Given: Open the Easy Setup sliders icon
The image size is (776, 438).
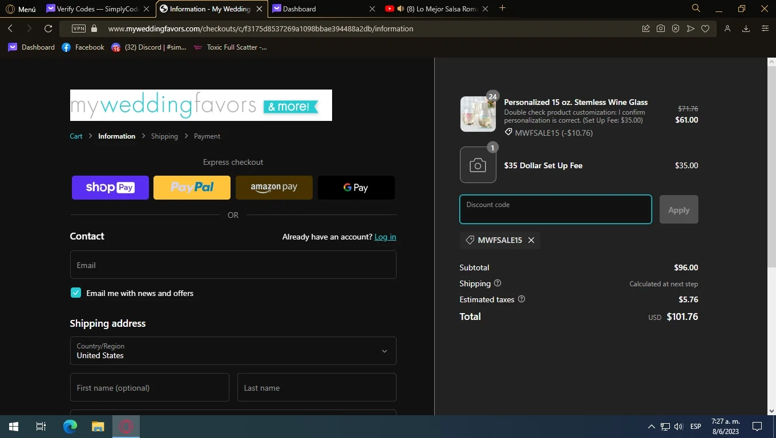Looking at the screenshot, I should click(765, 29).
